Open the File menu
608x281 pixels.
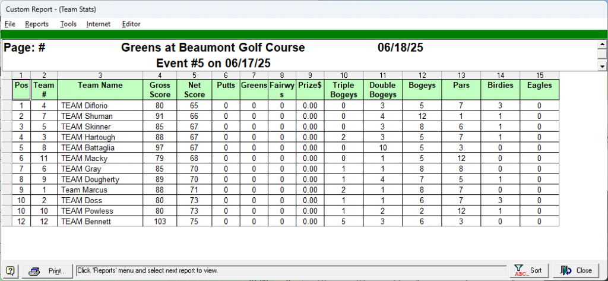click(10, 24)
